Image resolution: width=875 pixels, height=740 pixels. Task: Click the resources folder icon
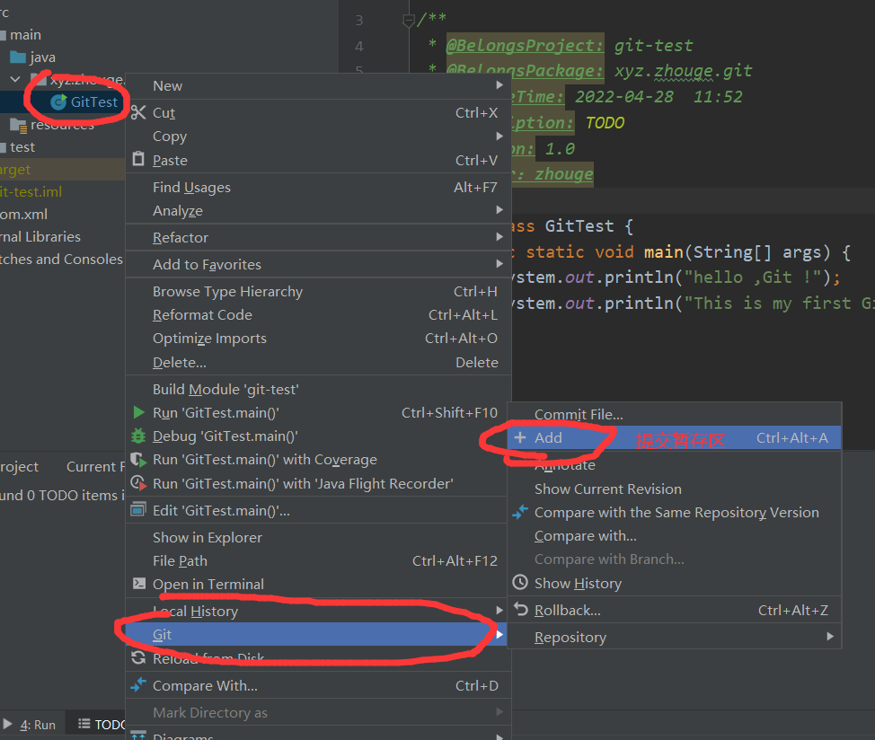[18, 126]
